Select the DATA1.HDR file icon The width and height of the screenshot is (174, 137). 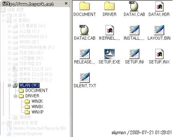click(159, 6)
